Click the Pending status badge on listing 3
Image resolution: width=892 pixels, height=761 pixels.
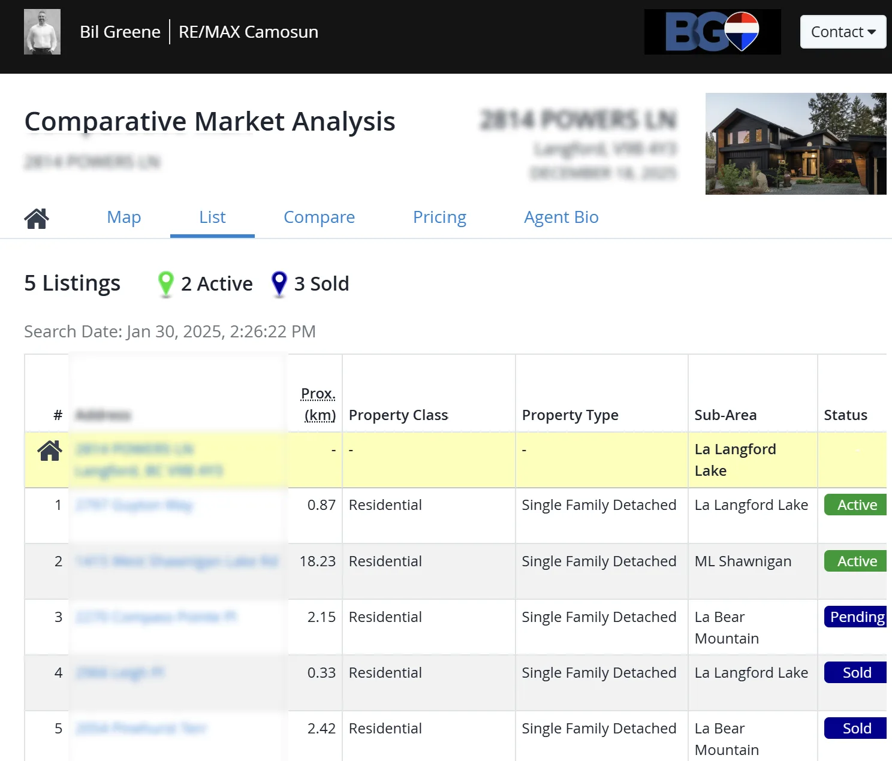point(857,617)
